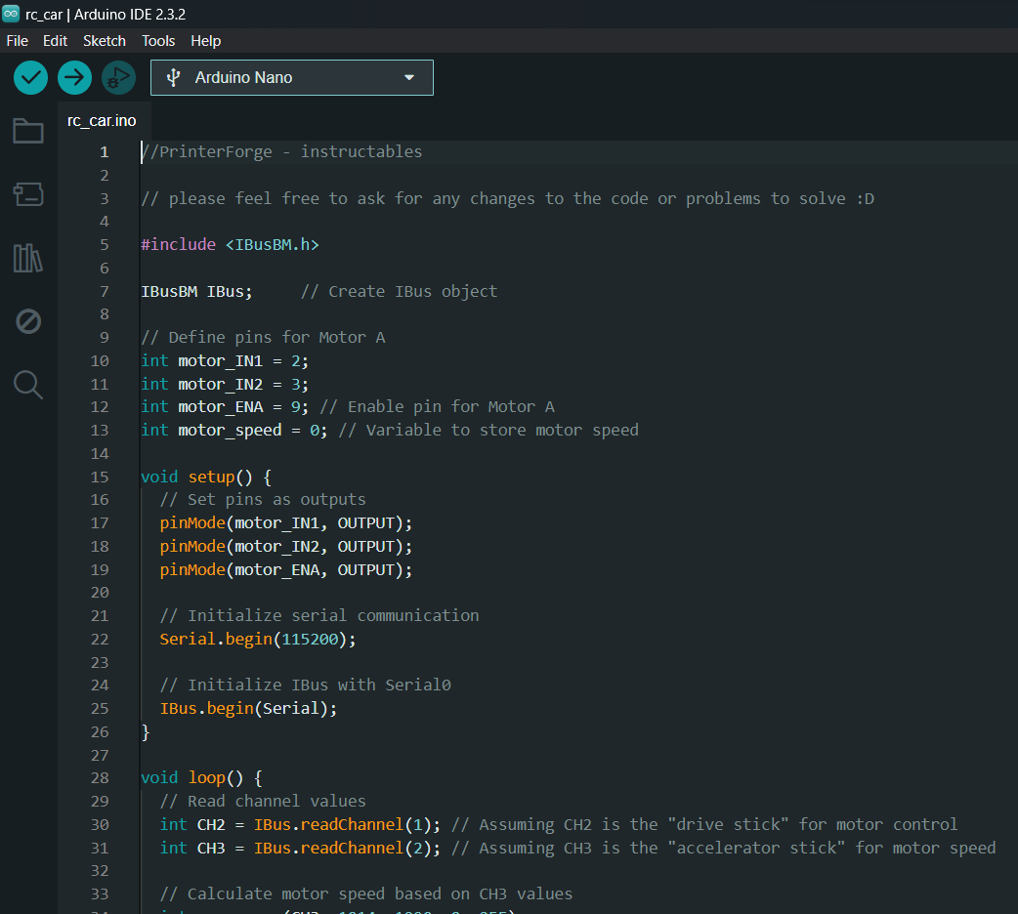
Task: Open the Library Manager panel
Action: [x=28, y=258]
